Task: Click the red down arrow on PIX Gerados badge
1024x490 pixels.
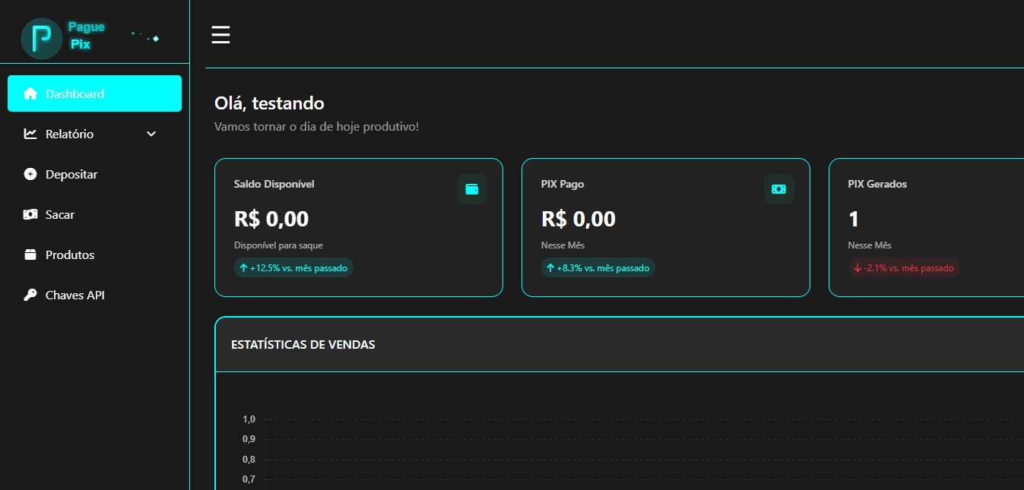Action: pos(858,267)
